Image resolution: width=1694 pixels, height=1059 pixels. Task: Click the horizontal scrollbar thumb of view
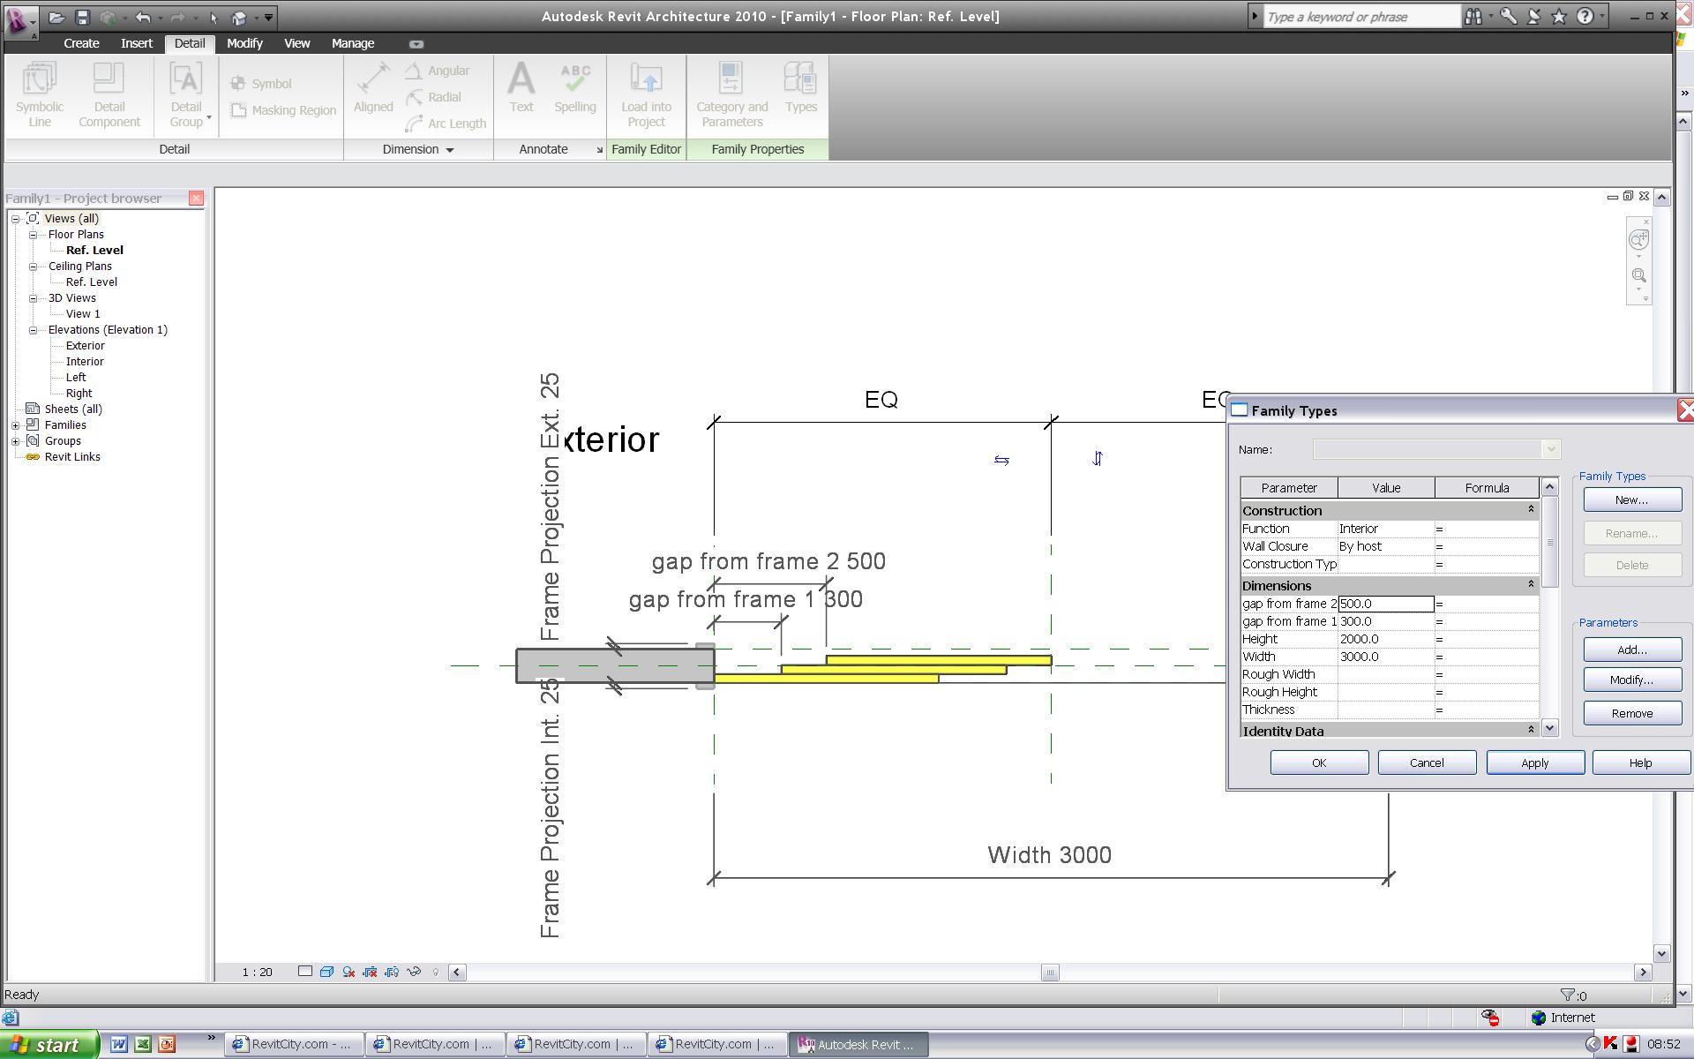click(1049, 973)
